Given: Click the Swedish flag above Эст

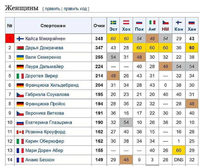Looking at the screenshot, I should (113, 22).
